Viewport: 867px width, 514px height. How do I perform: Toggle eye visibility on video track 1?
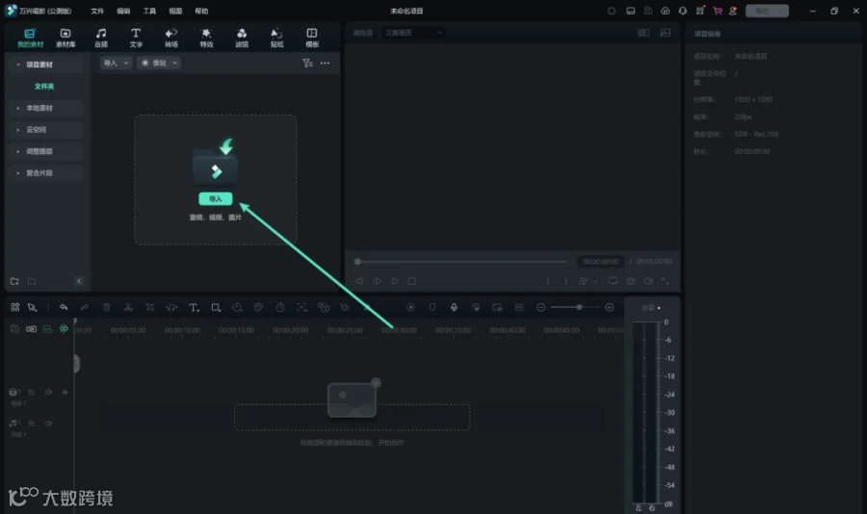pyautogui.click(x=65, y=393)
